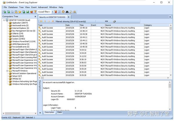Sort by the Category column header
Image resolution: width=174 pixels, height=121 pixels.
pos(157,25)
